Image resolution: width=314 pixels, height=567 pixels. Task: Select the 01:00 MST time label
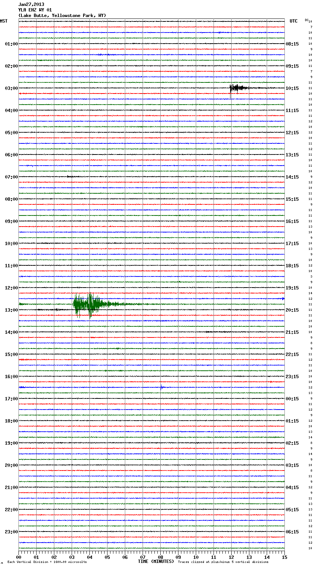click(x=11, y=44)
